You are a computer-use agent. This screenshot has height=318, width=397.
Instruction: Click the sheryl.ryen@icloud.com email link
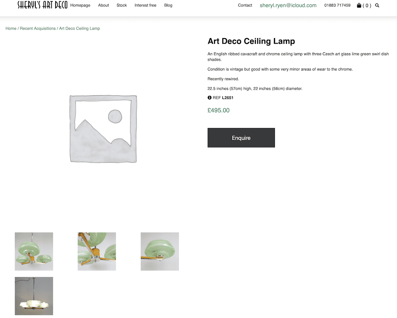coord(288,6)
